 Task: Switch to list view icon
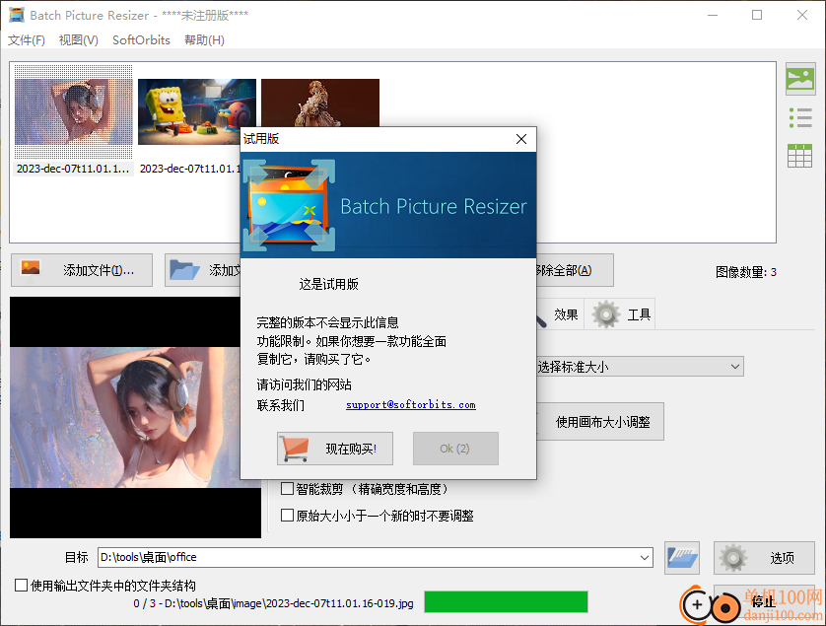tap(800, 118)
